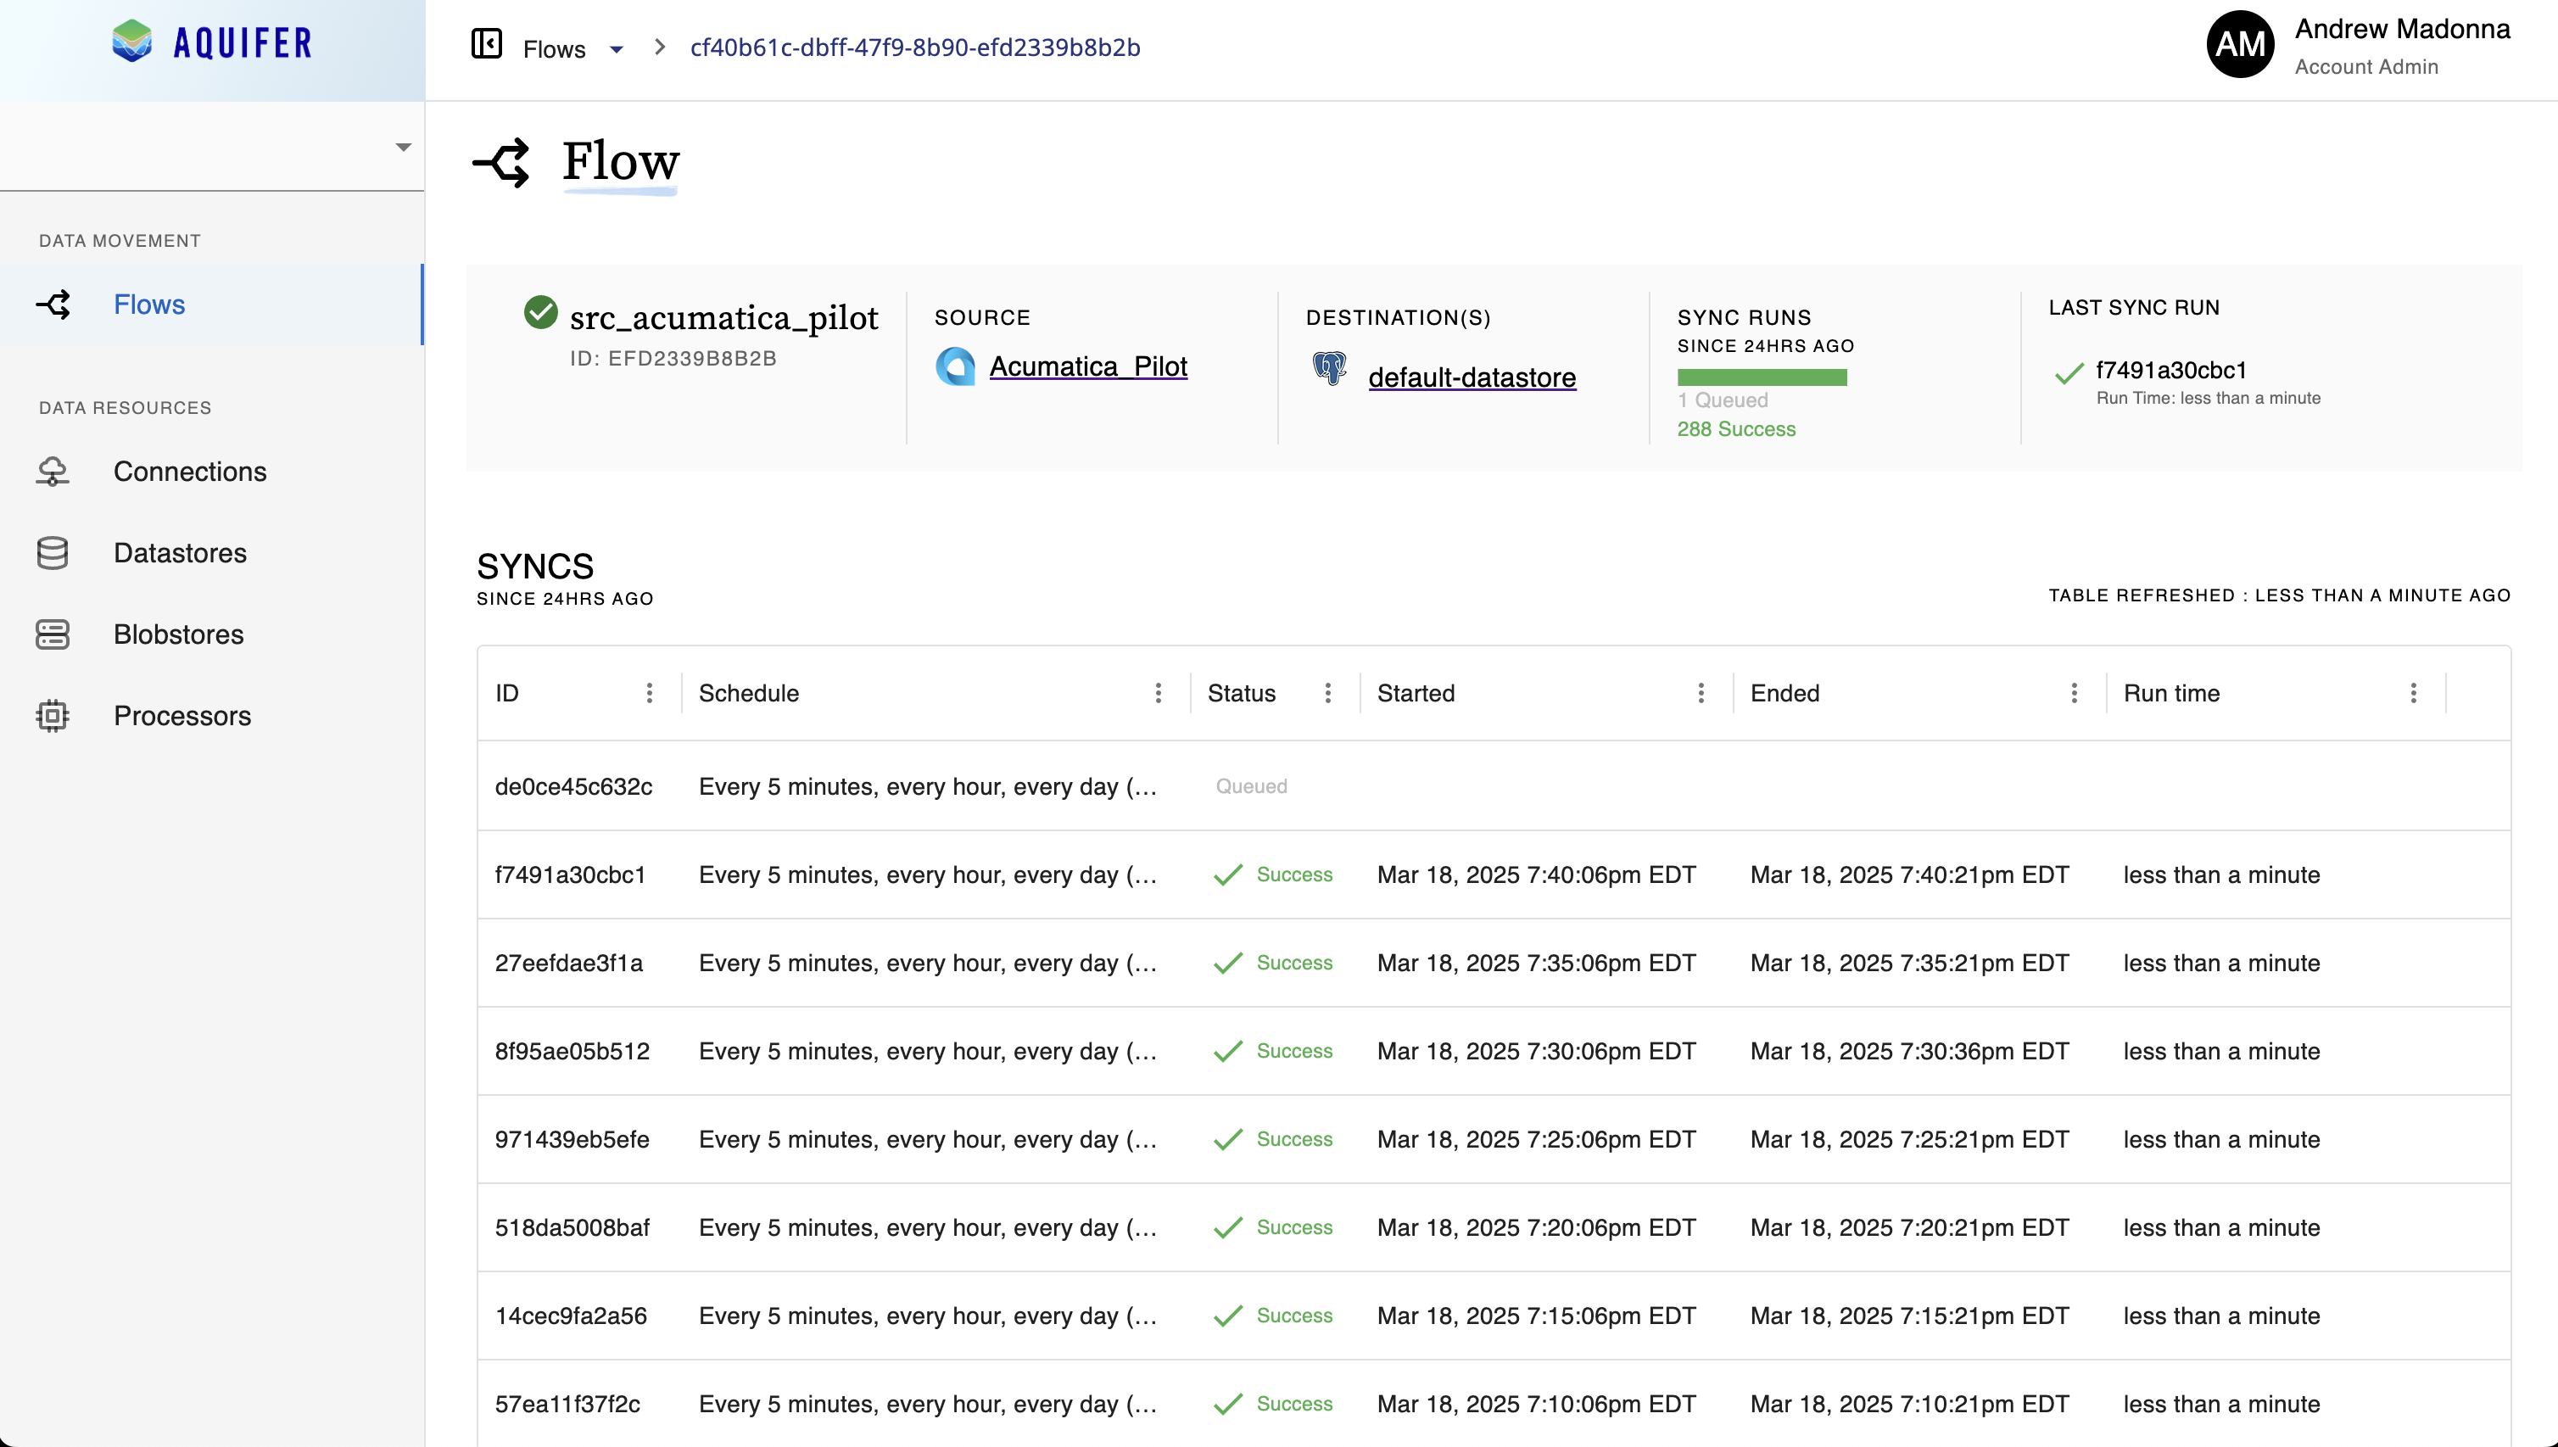Click the 288 Success count

pos(1736,429)
